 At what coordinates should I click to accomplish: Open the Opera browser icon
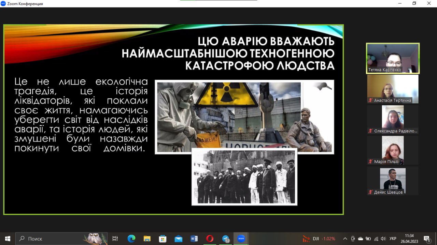[x=210, y=239]
